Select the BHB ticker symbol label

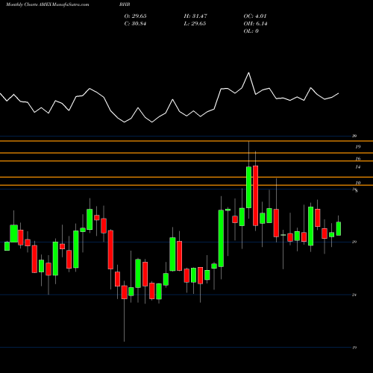(125, 4)
